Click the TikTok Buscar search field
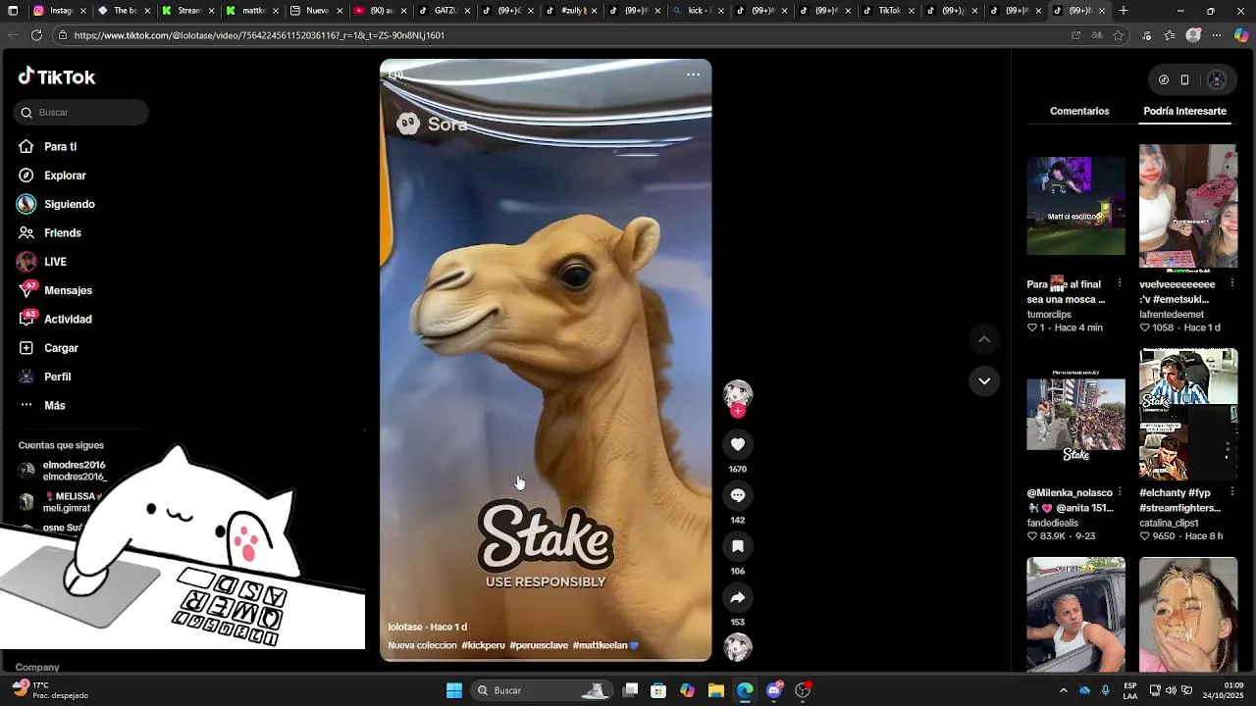This screenshot has width=1256, height=706. pyautogui.click(x=81, y=113)
